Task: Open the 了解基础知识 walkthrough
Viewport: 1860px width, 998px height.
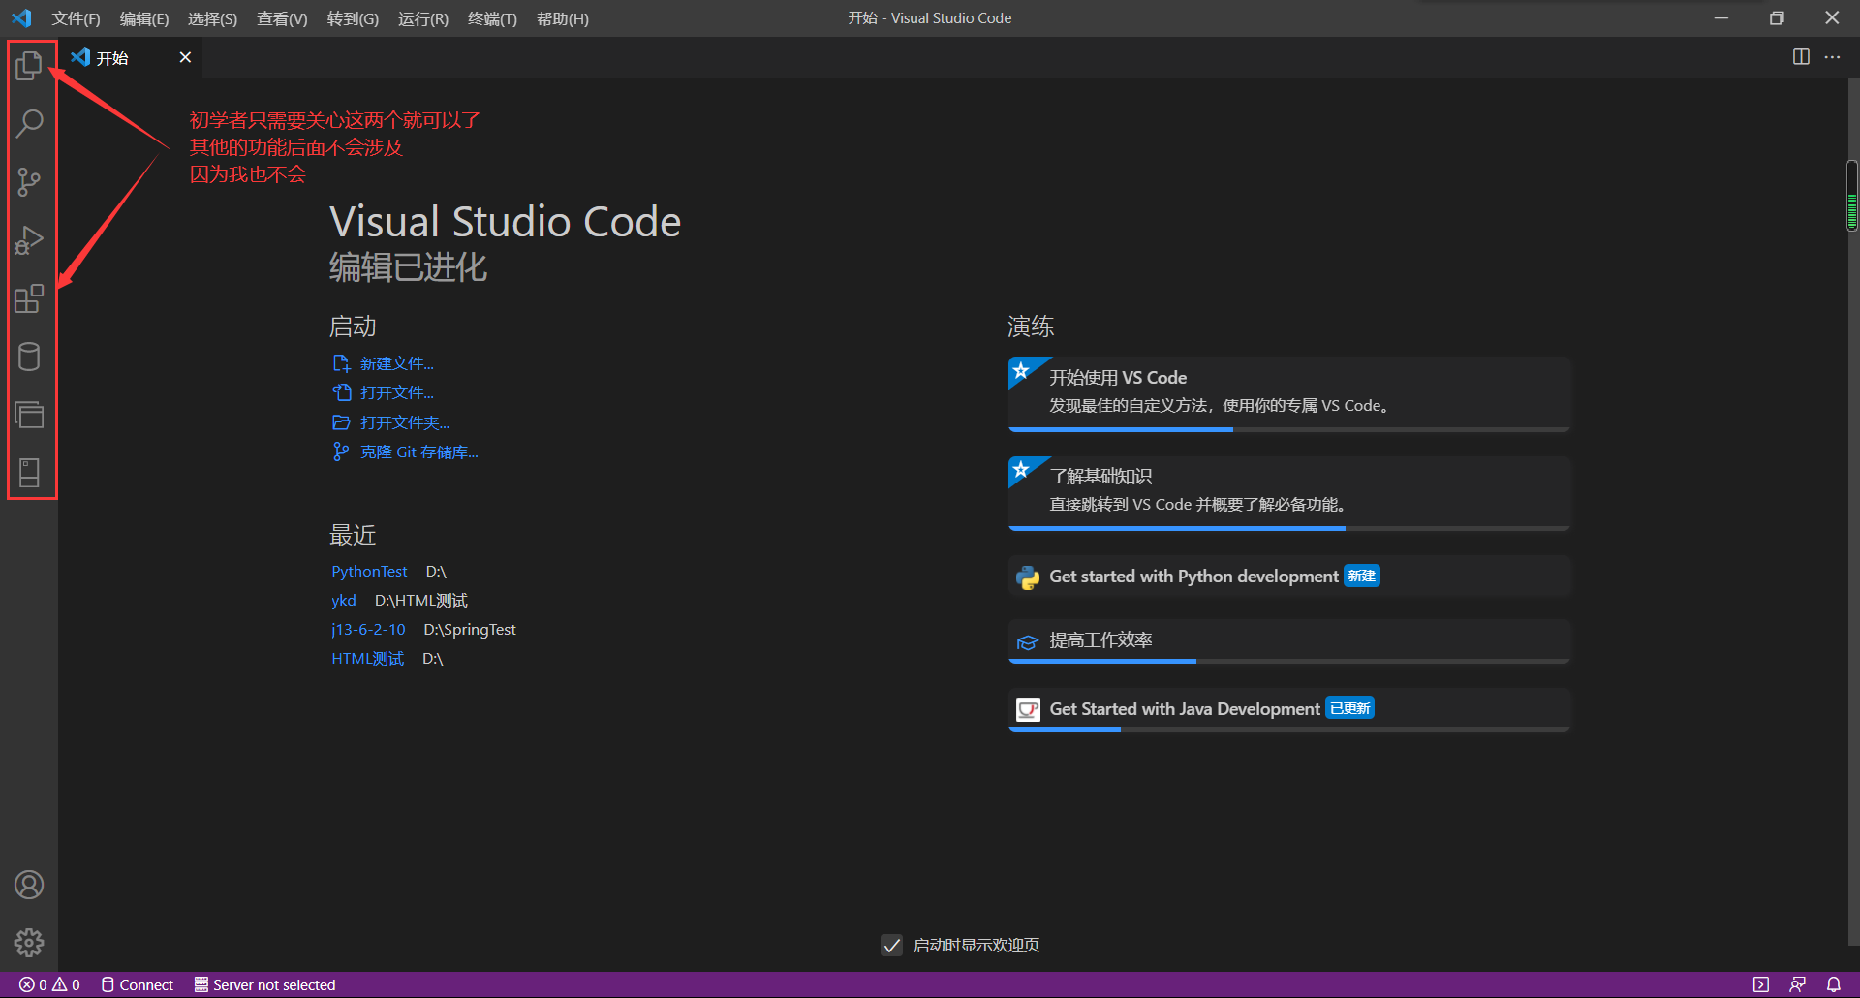Action: 1288,492
